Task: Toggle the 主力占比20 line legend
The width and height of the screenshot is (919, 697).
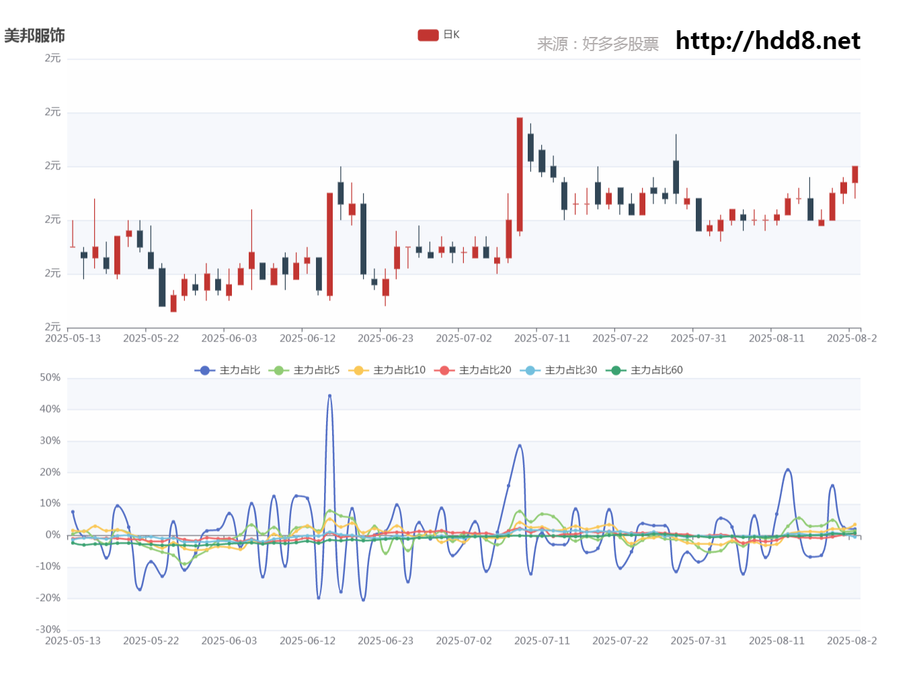Action: [x=473, y=370]
